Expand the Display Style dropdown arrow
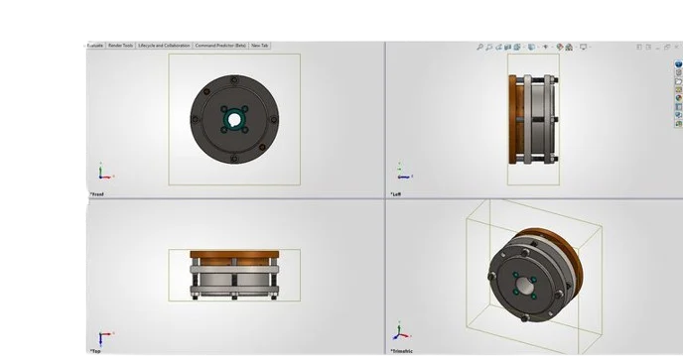This screenshot has height=360, width=683. (x=538, y=47)
